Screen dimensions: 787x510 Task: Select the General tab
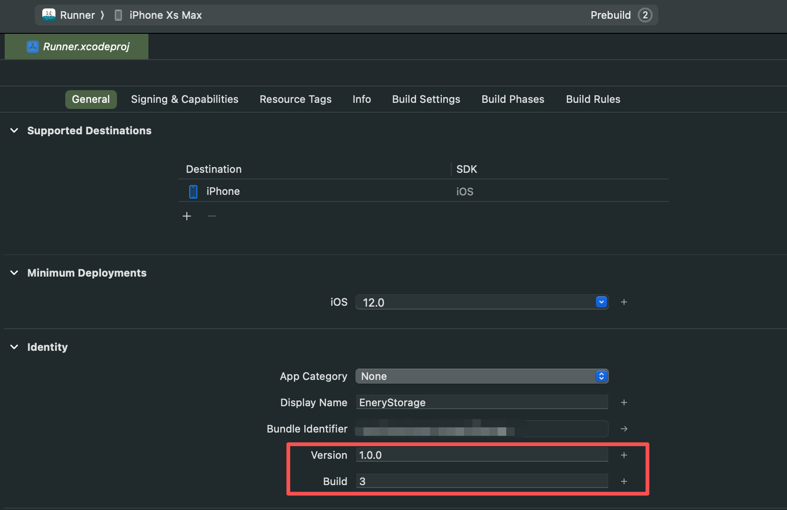[x=91, y=100]
